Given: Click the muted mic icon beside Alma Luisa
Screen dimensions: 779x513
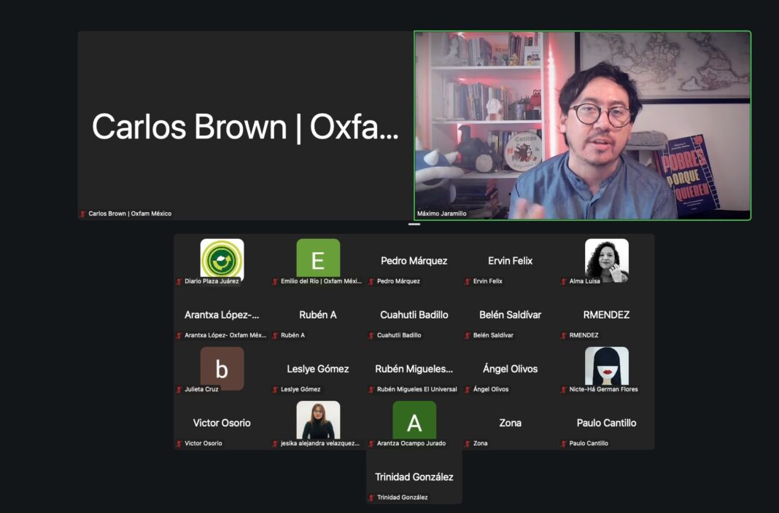Looking at the screenshot, I should tap(563, 281).
